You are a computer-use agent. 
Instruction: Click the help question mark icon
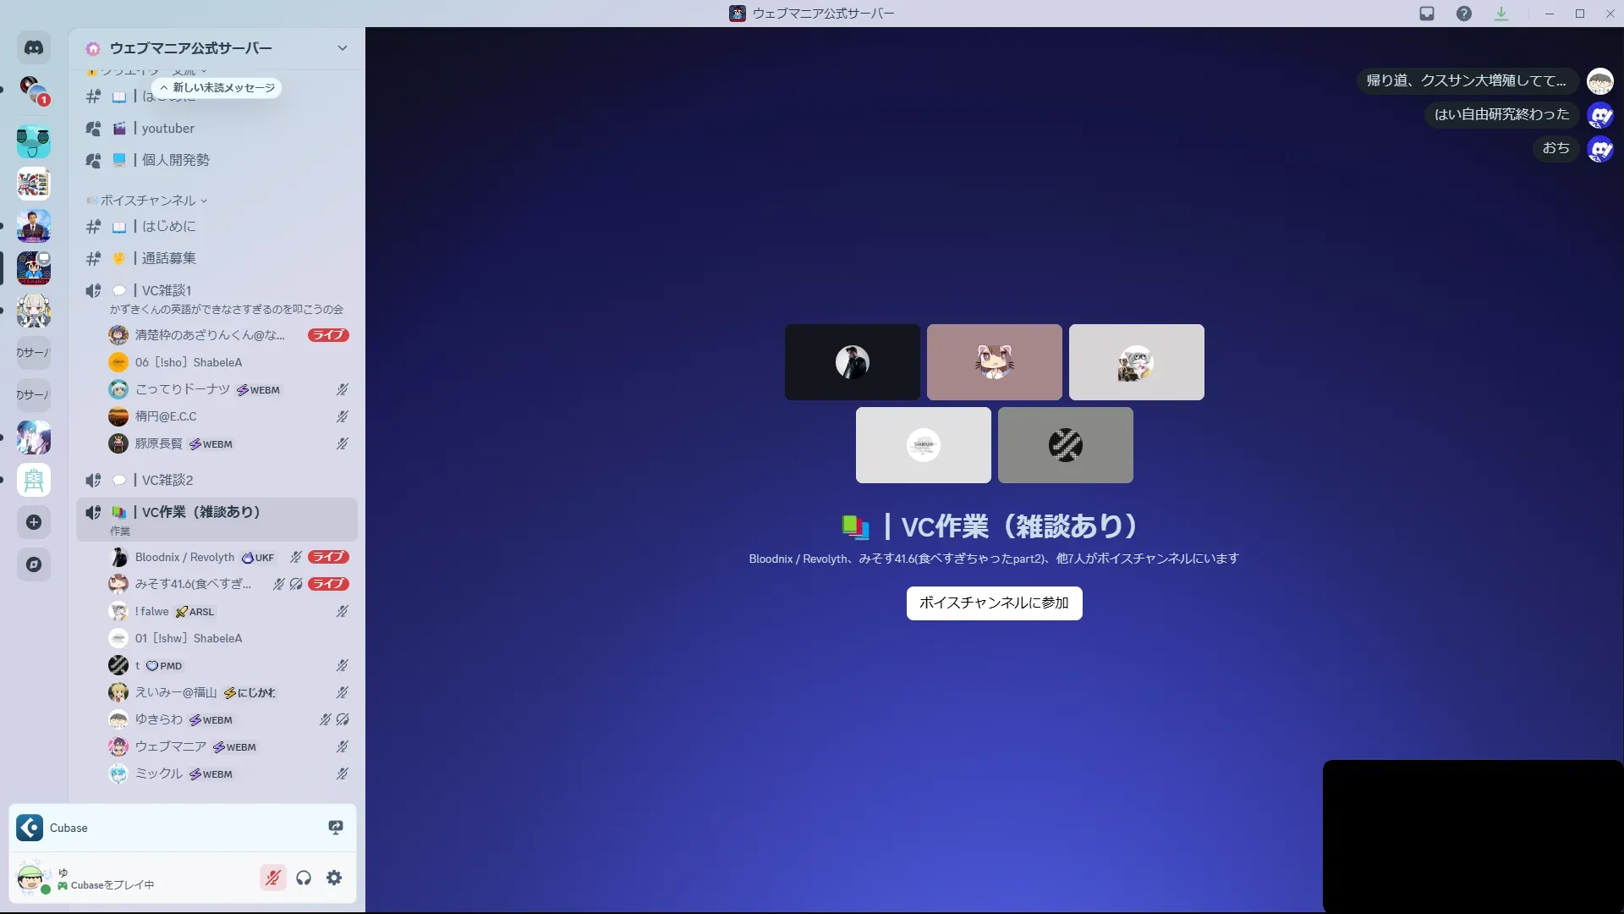click(x=1464, y=14)
